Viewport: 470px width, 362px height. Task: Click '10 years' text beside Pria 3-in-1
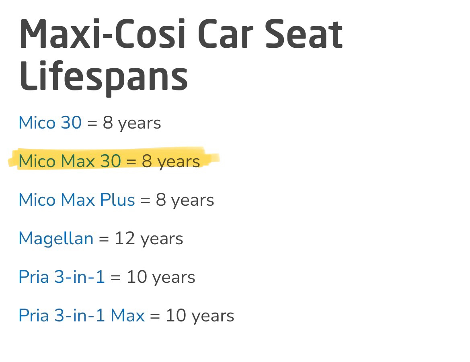click(x=161, y=277)
